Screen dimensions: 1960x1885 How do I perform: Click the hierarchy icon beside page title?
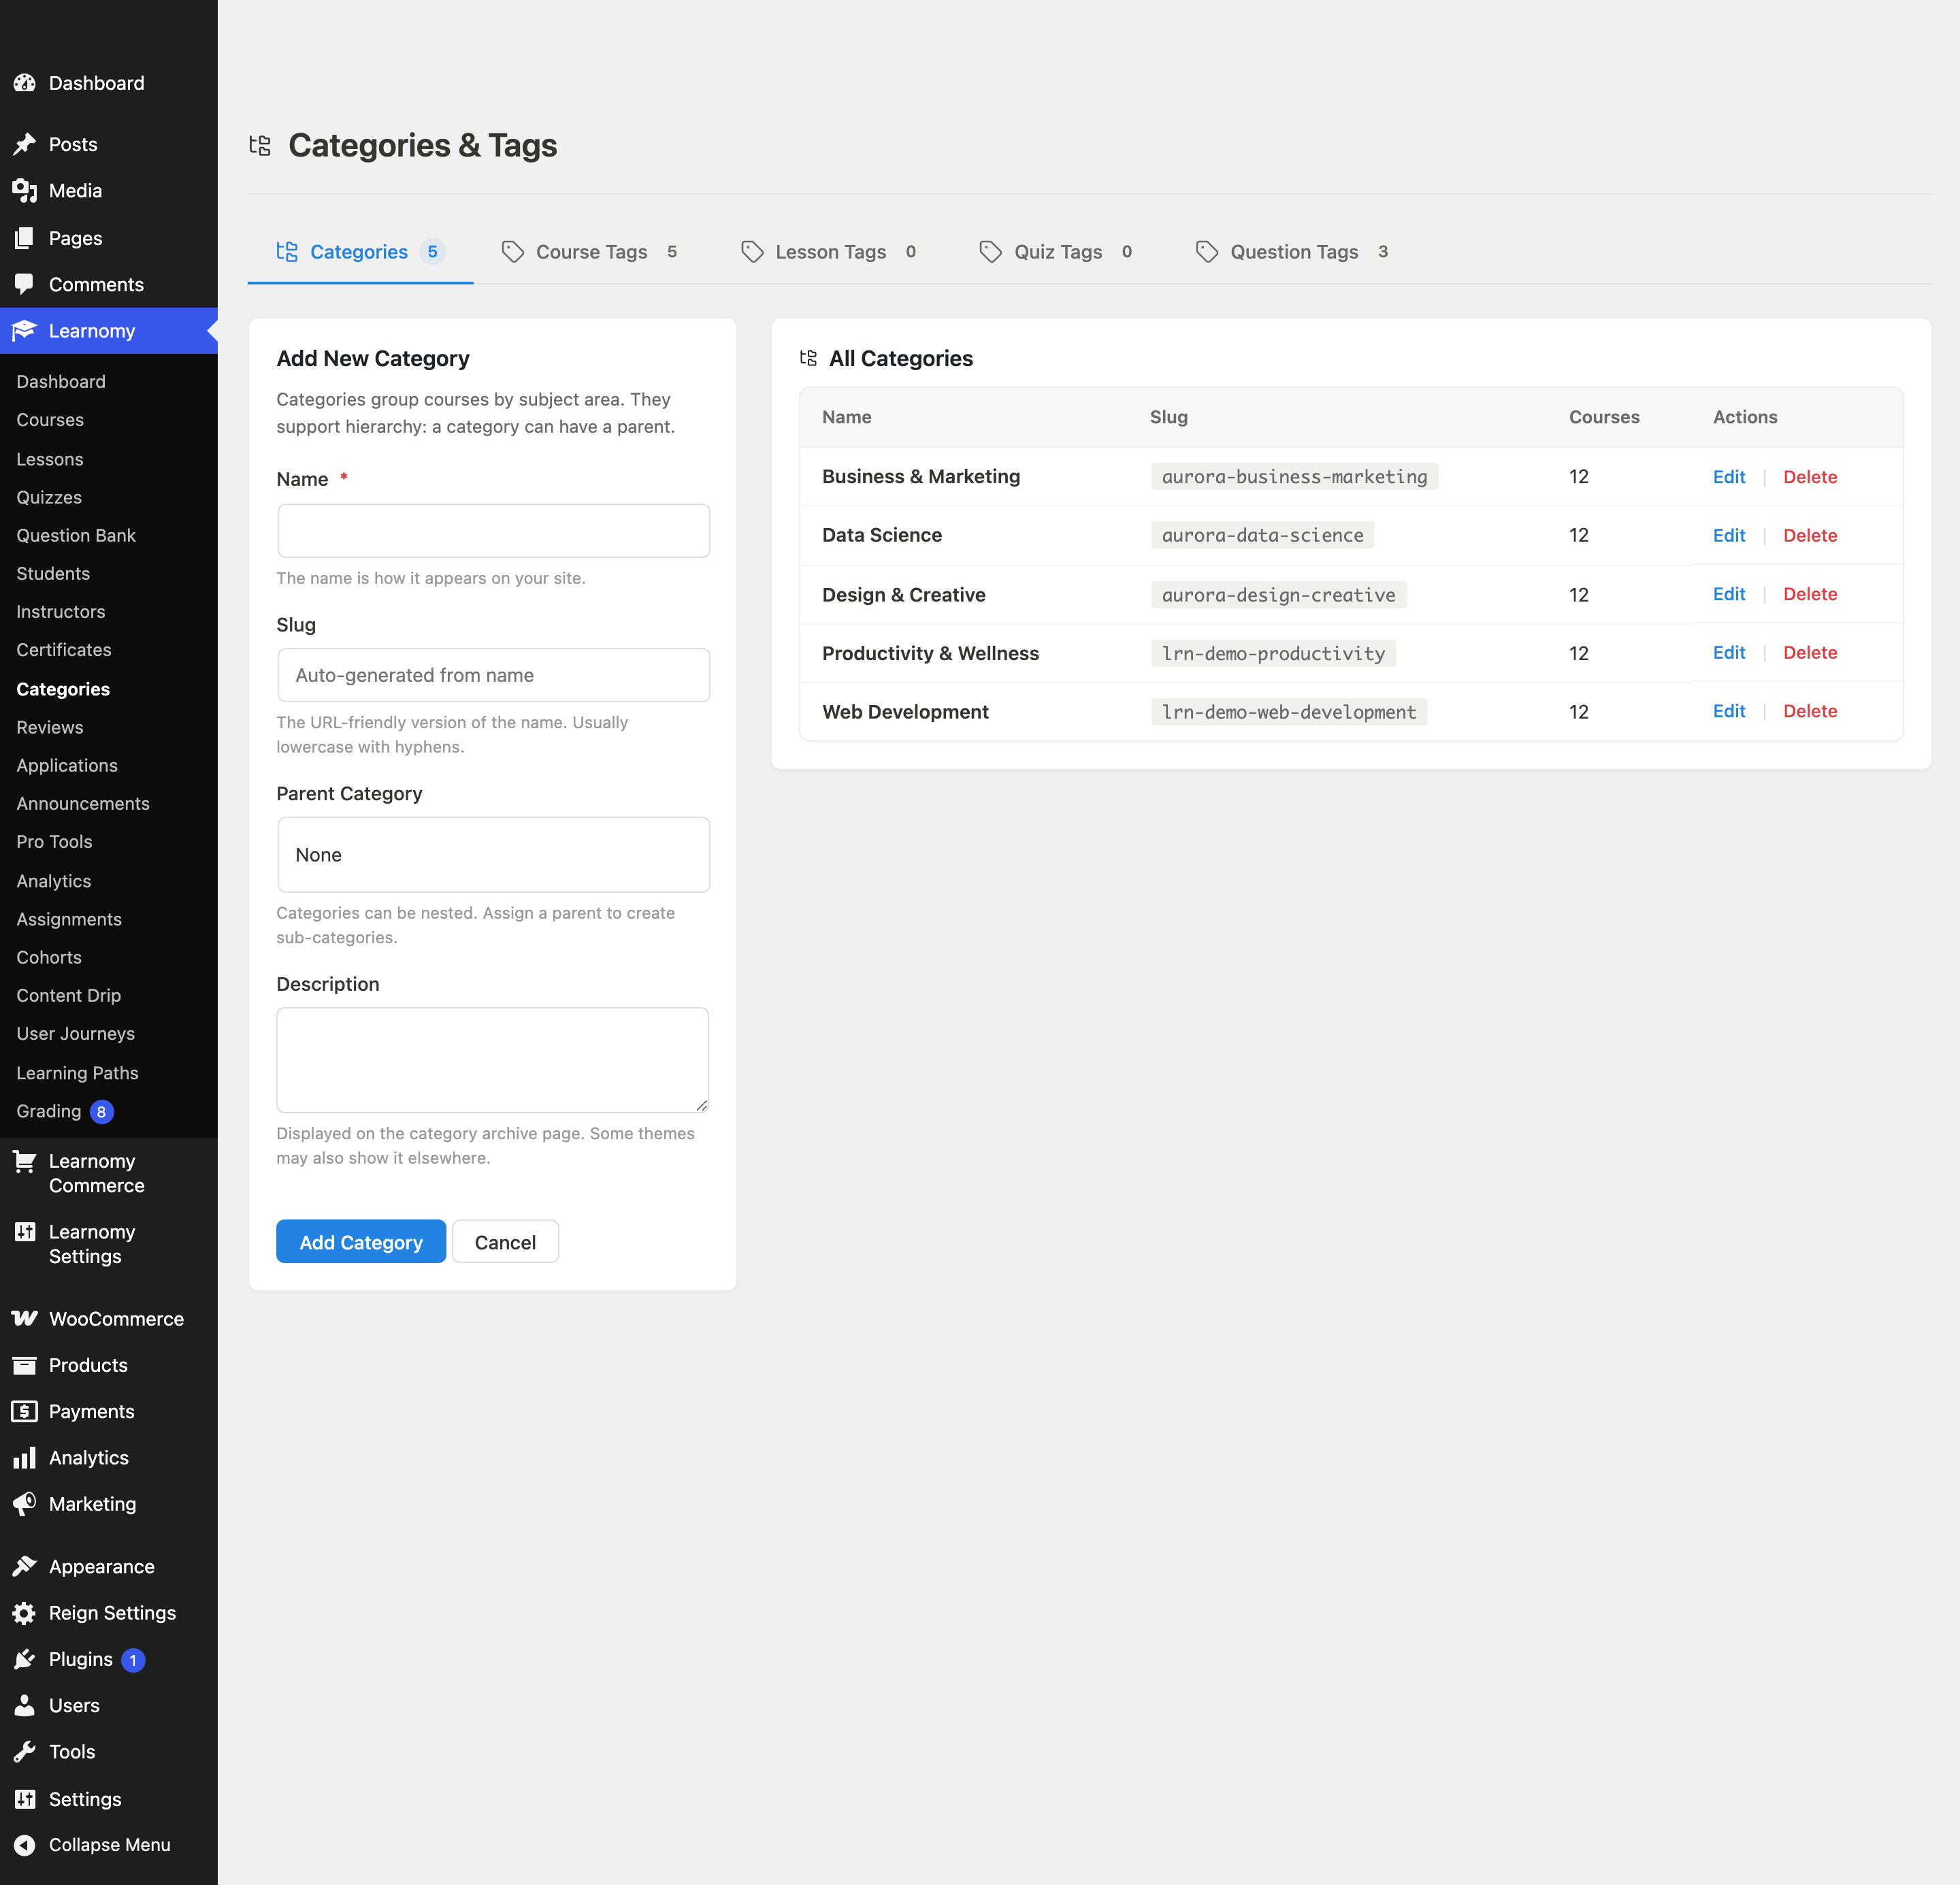[260, 146]
